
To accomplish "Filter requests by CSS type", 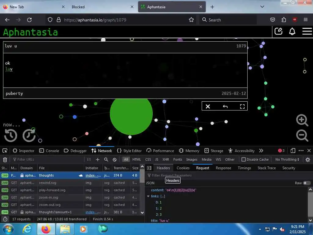I will [148, 159].
